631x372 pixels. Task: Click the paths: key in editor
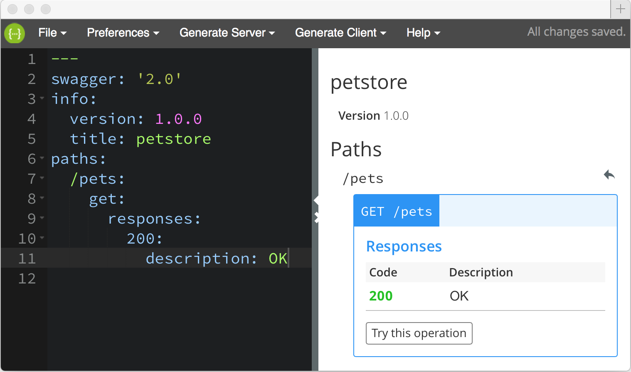79,159
